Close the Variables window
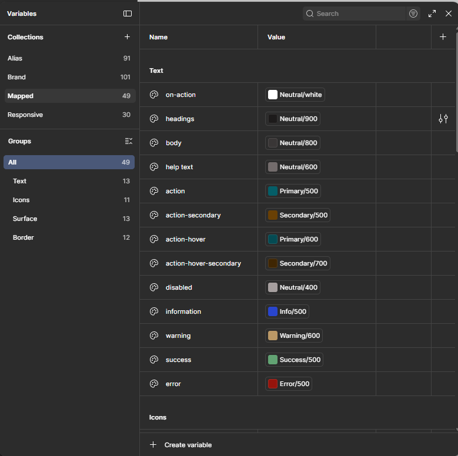458x456 pixels. coord(449,14)
